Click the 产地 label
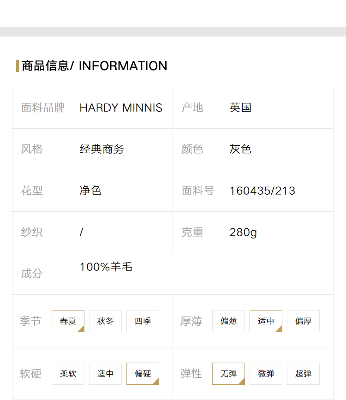This screenshot has height=400, width=346. tap(192, 107)
